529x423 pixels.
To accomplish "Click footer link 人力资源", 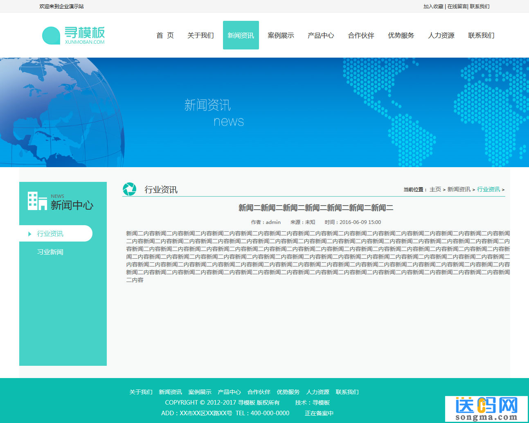I will click(x=317, y=392).
